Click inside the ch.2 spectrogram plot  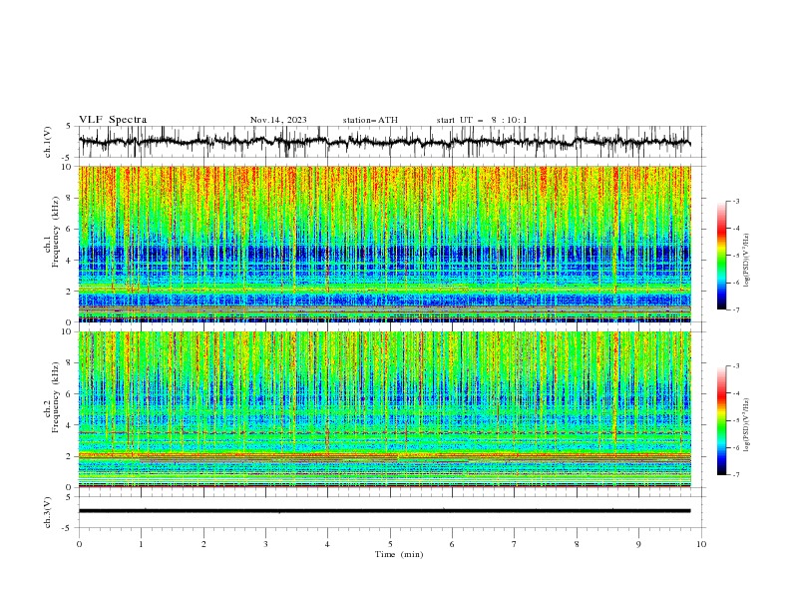coord(384,409)
